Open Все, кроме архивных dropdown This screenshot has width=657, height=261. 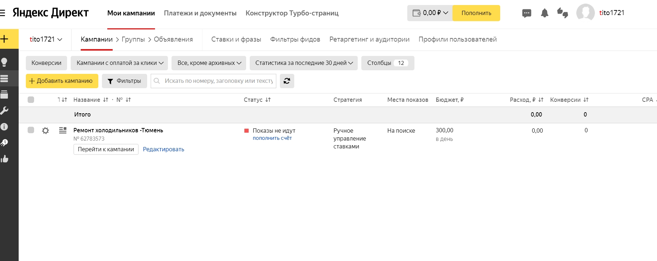[x=209, y=63]
